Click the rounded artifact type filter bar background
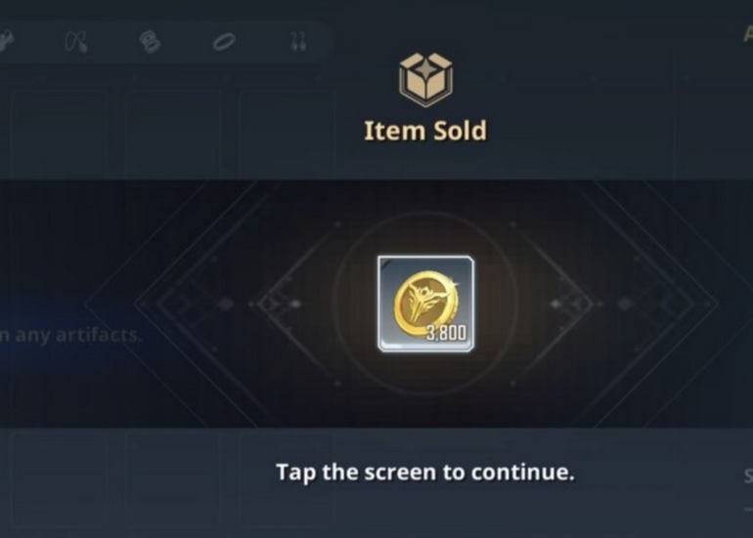 [x=163, y=42]
